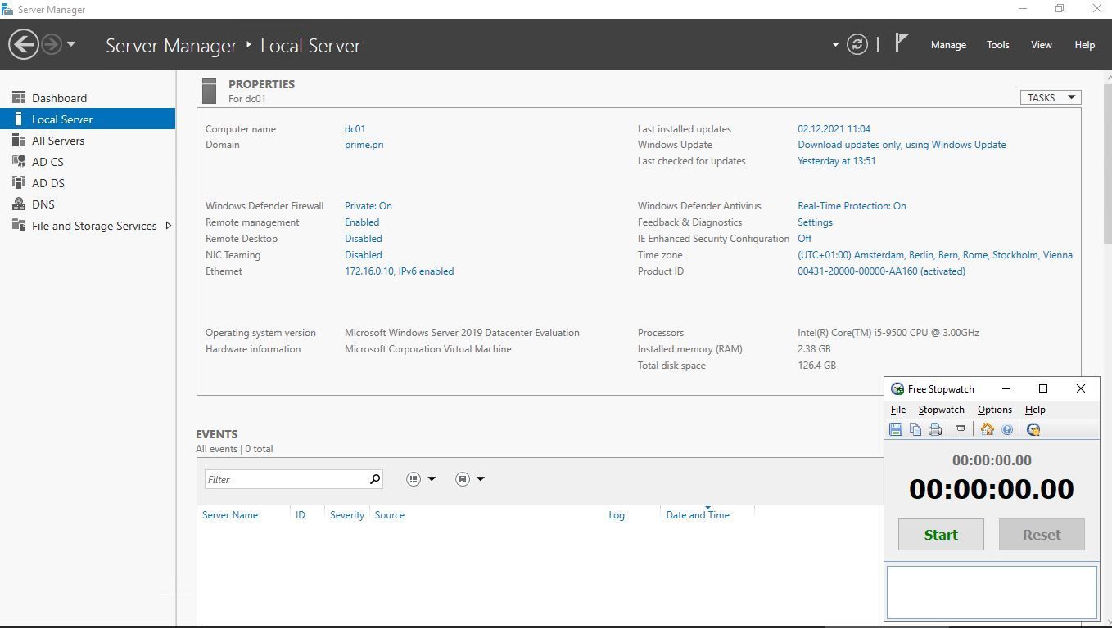Click the domain link prime.pri
Viewport: 1112px width, 628px height.
(x=364, y=145)
